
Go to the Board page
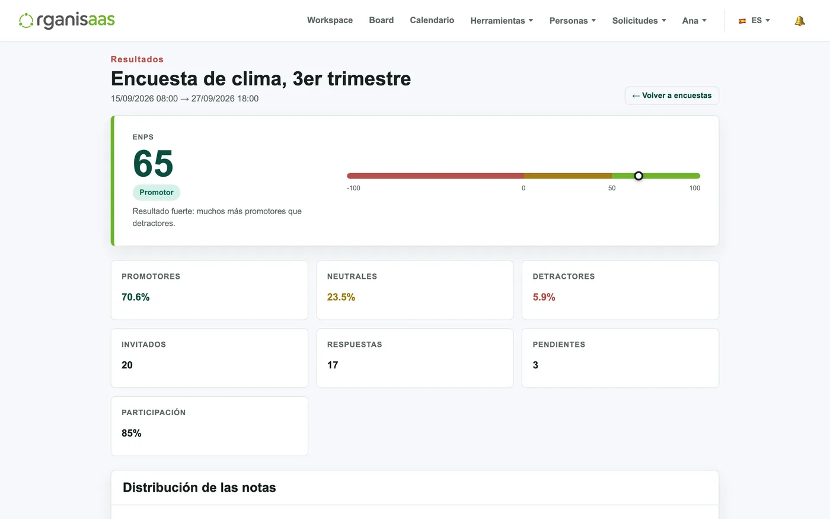[381, 20]
